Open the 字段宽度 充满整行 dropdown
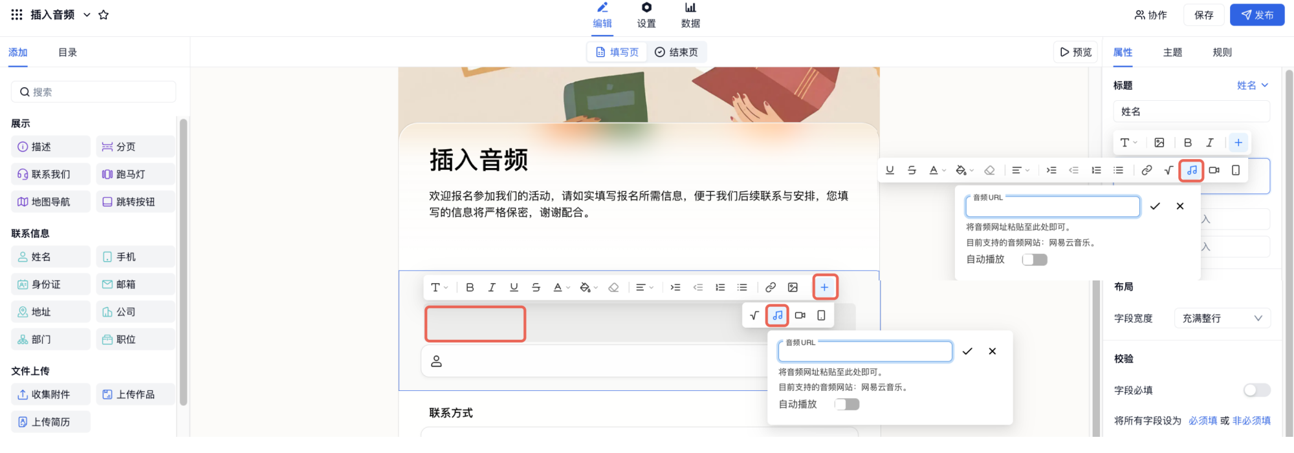This screenshot has width=1294, height=453. [1222, 318]
